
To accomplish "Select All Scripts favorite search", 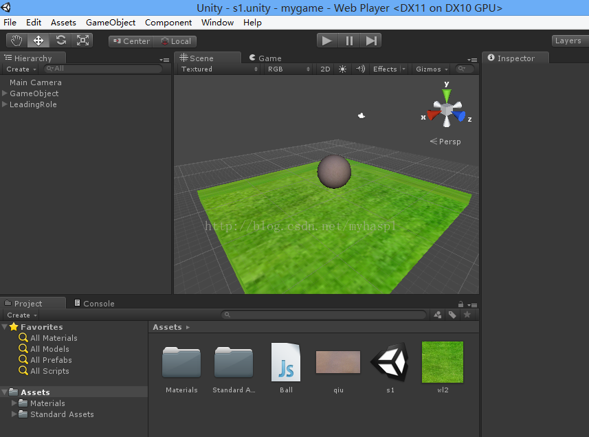I will click(x=49, y=371).
